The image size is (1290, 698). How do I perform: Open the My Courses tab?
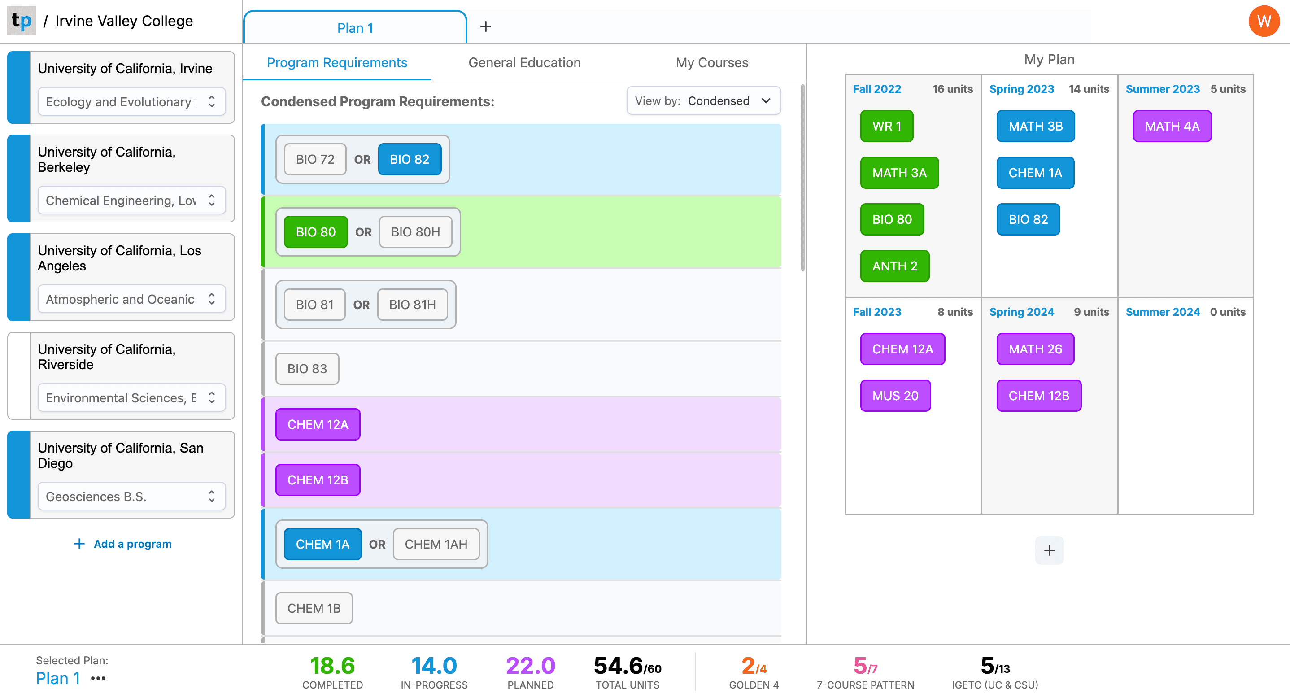pos(711,63)
